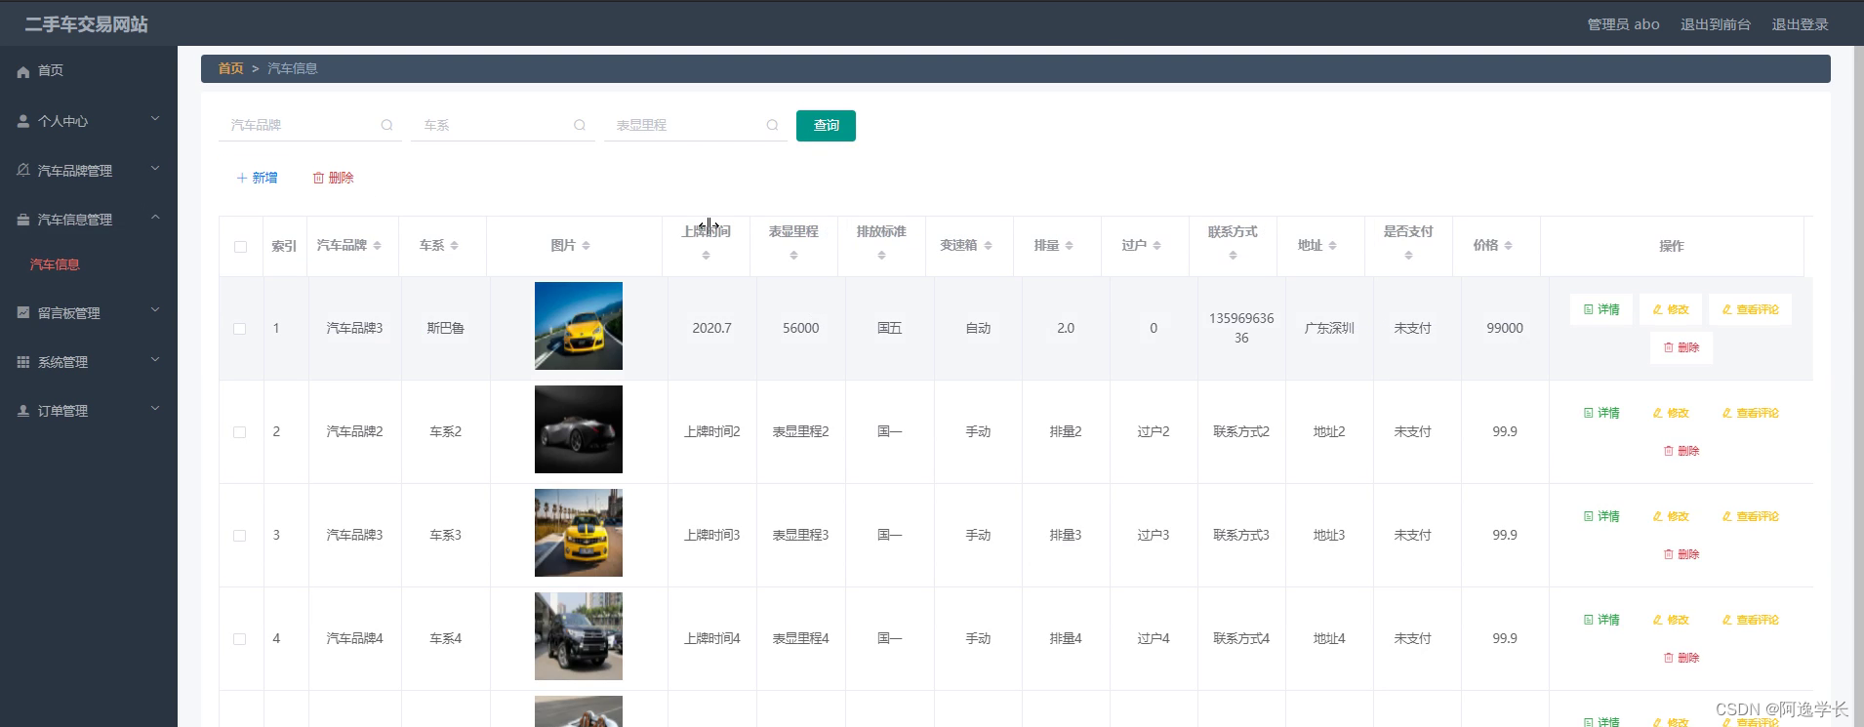Click search icon in 汽车品牌 field

tap(386, 125)
